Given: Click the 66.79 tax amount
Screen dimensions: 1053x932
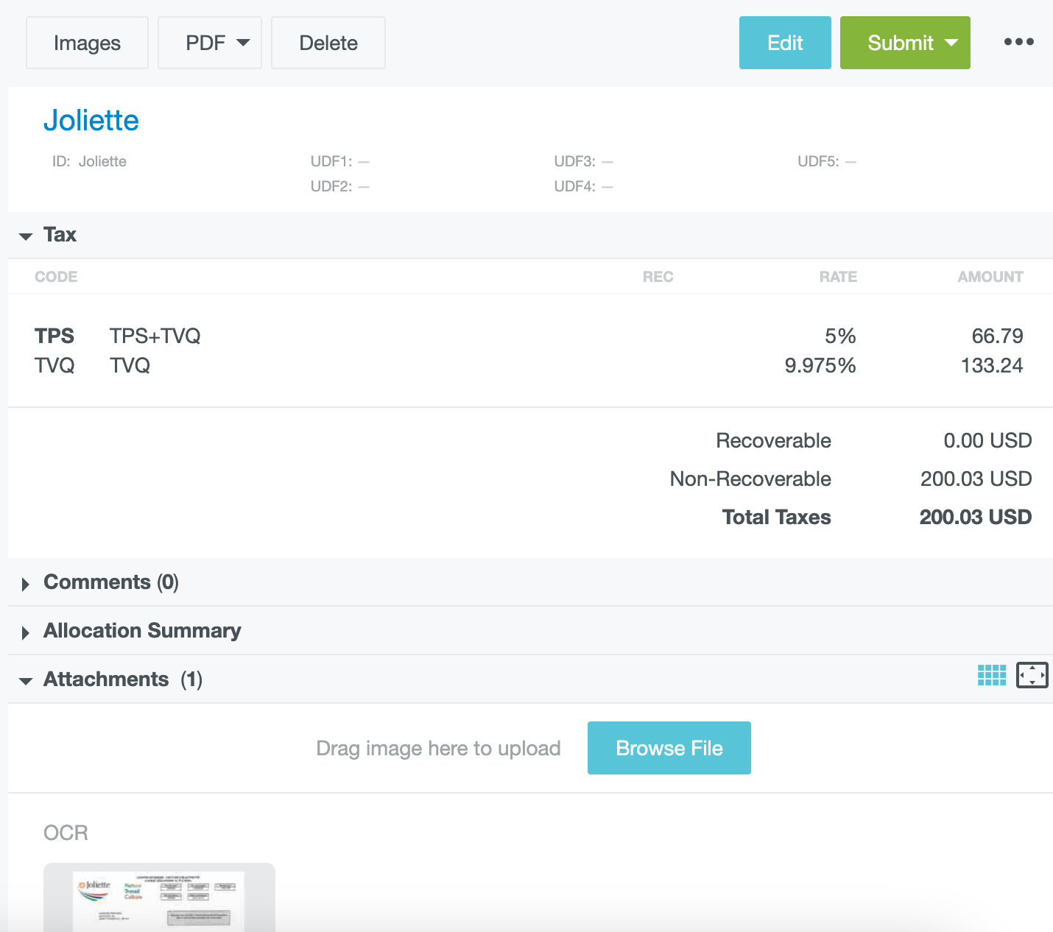Looking at the screenshot, I should (998, 336).
